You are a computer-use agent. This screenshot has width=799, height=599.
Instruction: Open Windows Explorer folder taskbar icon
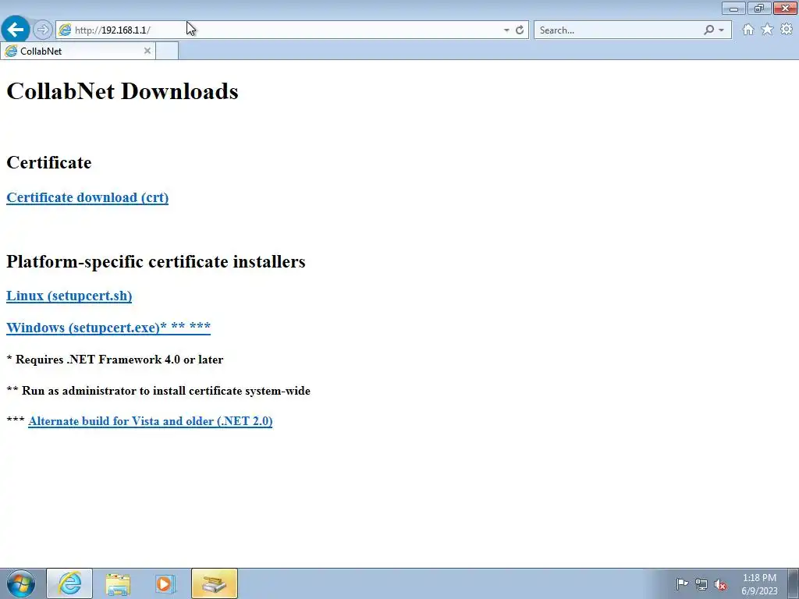click(118, 583)
